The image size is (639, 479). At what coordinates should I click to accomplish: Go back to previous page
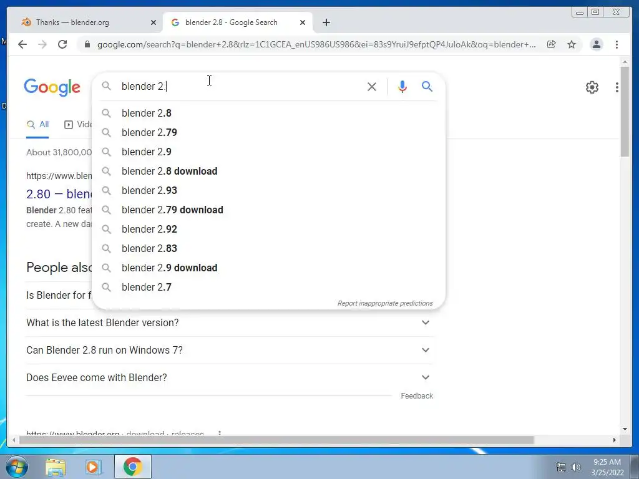coord(22,44)
